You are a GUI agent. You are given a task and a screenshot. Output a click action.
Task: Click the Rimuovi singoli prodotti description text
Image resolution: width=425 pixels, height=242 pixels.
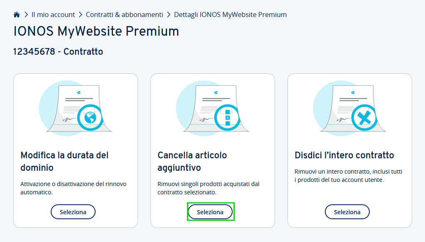pos(209,188)
